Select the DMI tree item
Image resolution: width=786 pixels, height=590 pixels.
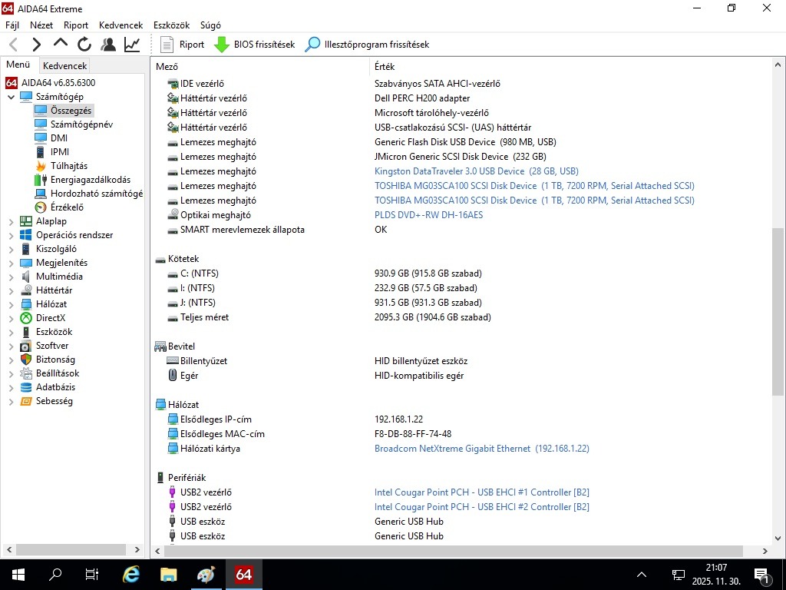tap(58, 138)
